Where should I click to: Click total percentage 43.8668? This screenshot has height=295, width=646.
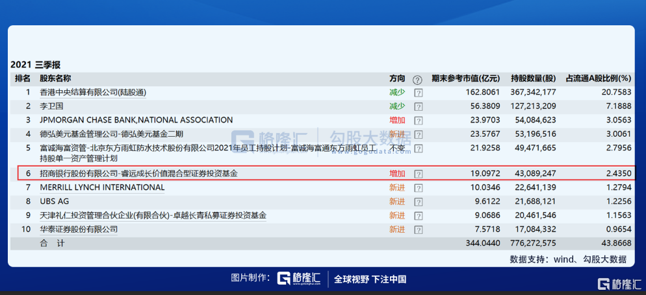tap(615, 243)
